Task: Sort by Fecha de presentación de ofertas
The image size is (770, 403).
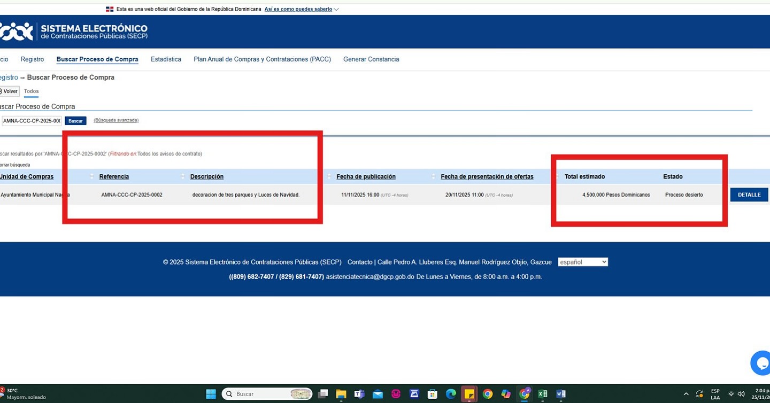Action: click(487, 177)
